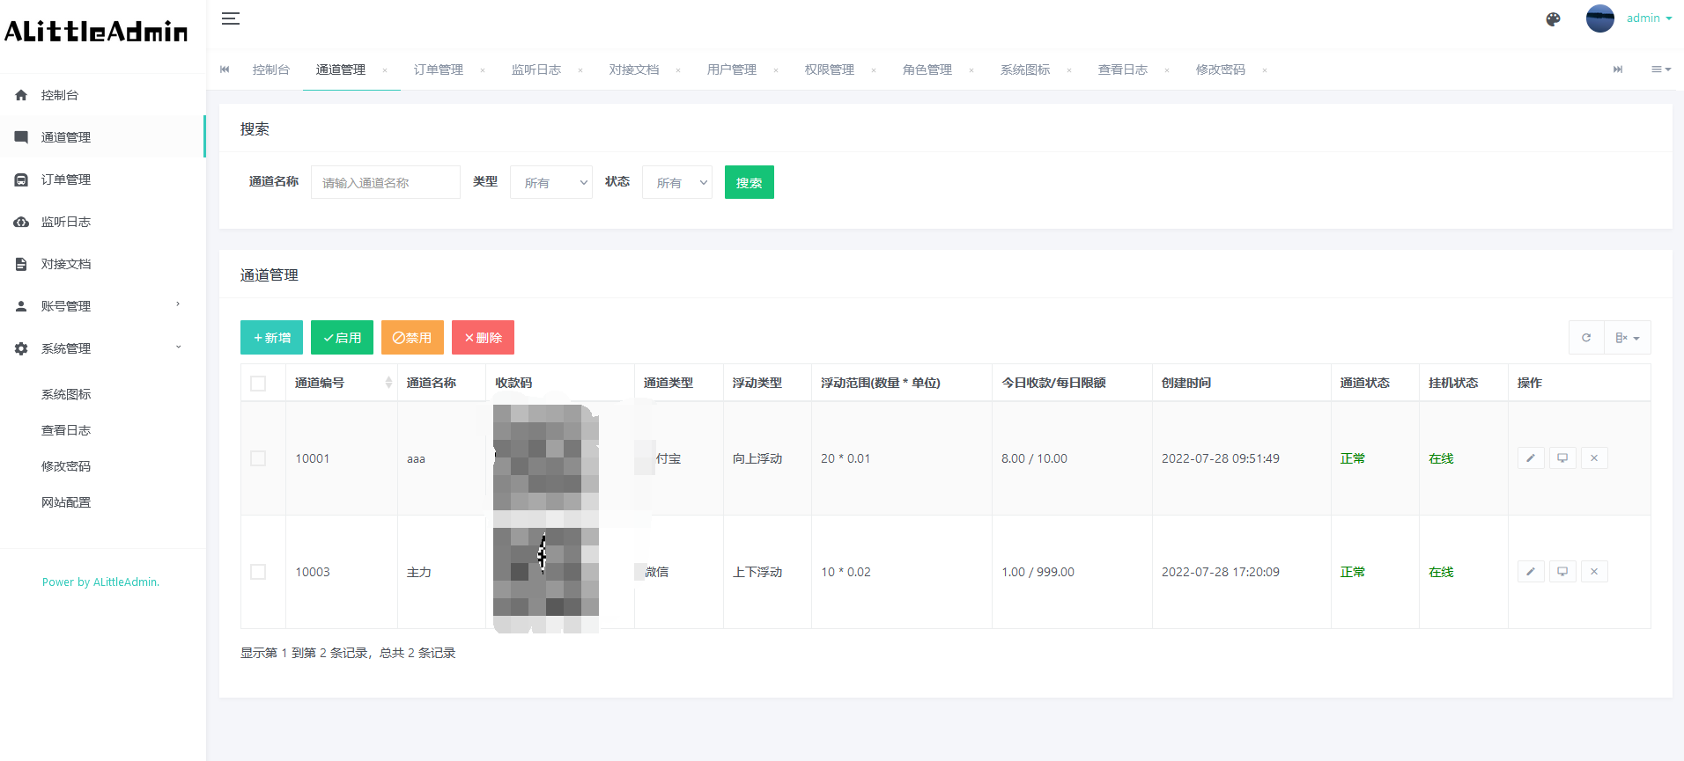This screenshot has width=1684, height=761.
Task: Collapse sidebar with the hamburger menu icon
Action: (x=231, y=18)
